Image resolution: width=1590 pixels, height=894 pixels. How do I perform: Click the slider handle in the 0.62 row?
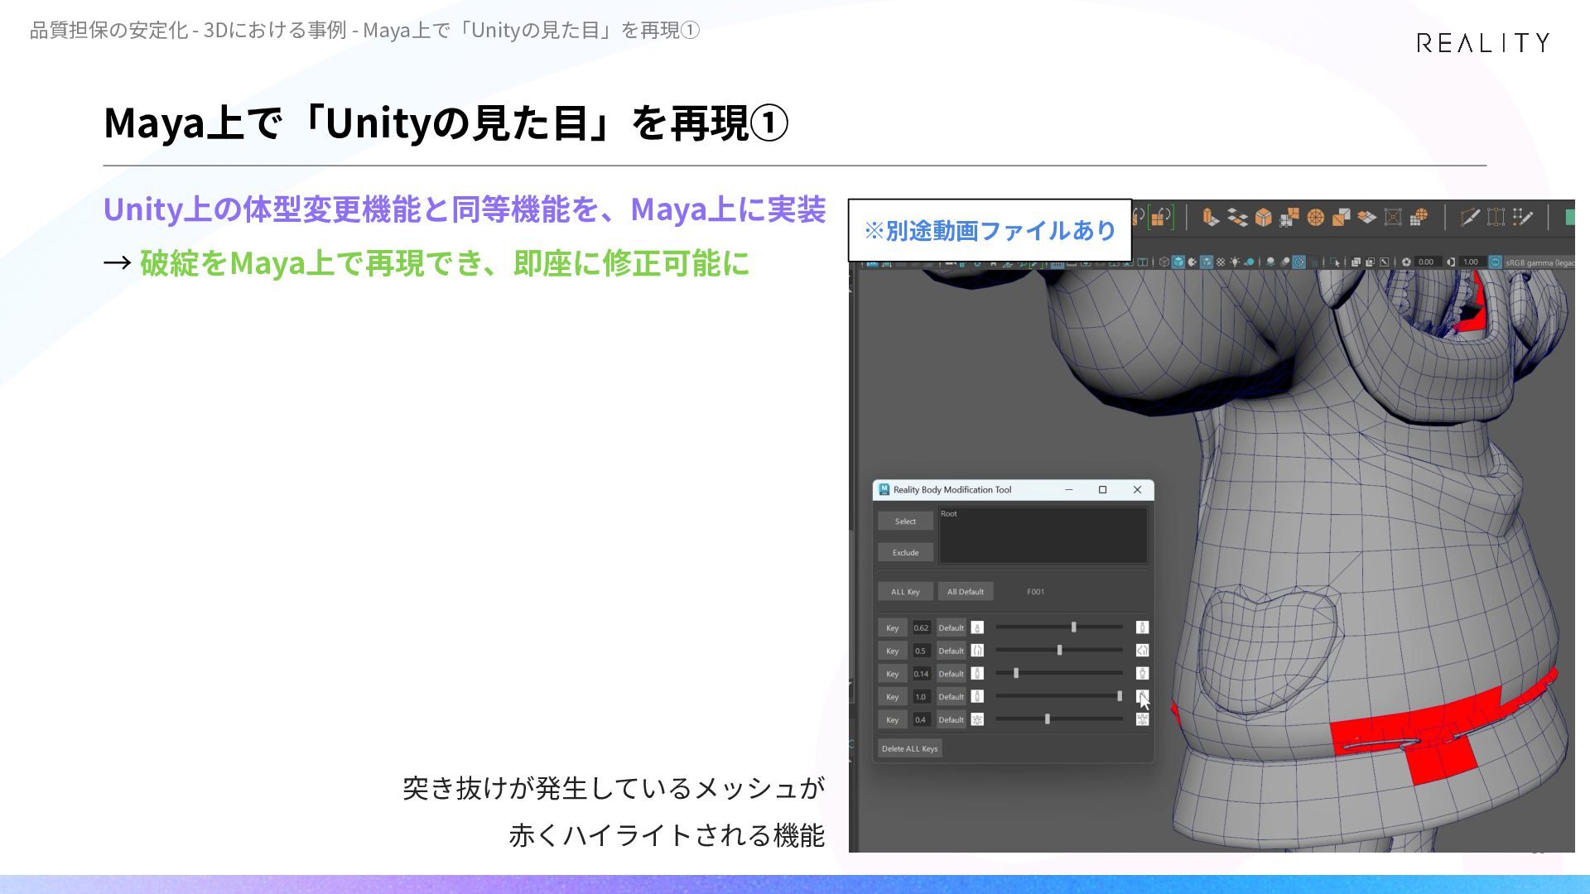coord(1074,627)
